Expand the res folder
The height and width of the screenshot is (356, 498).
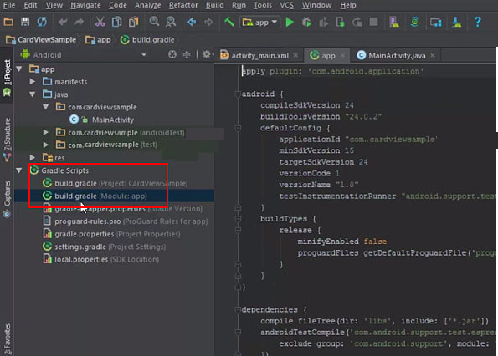coord(33,157)
